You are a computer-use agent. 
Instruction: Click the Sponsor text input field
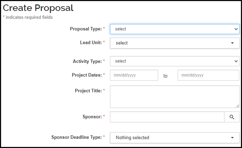point(167,117)
